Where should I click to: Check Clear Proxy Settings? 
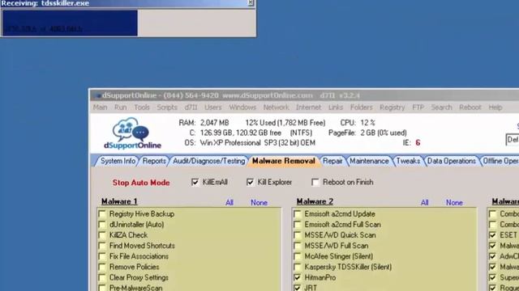(102, 277)
